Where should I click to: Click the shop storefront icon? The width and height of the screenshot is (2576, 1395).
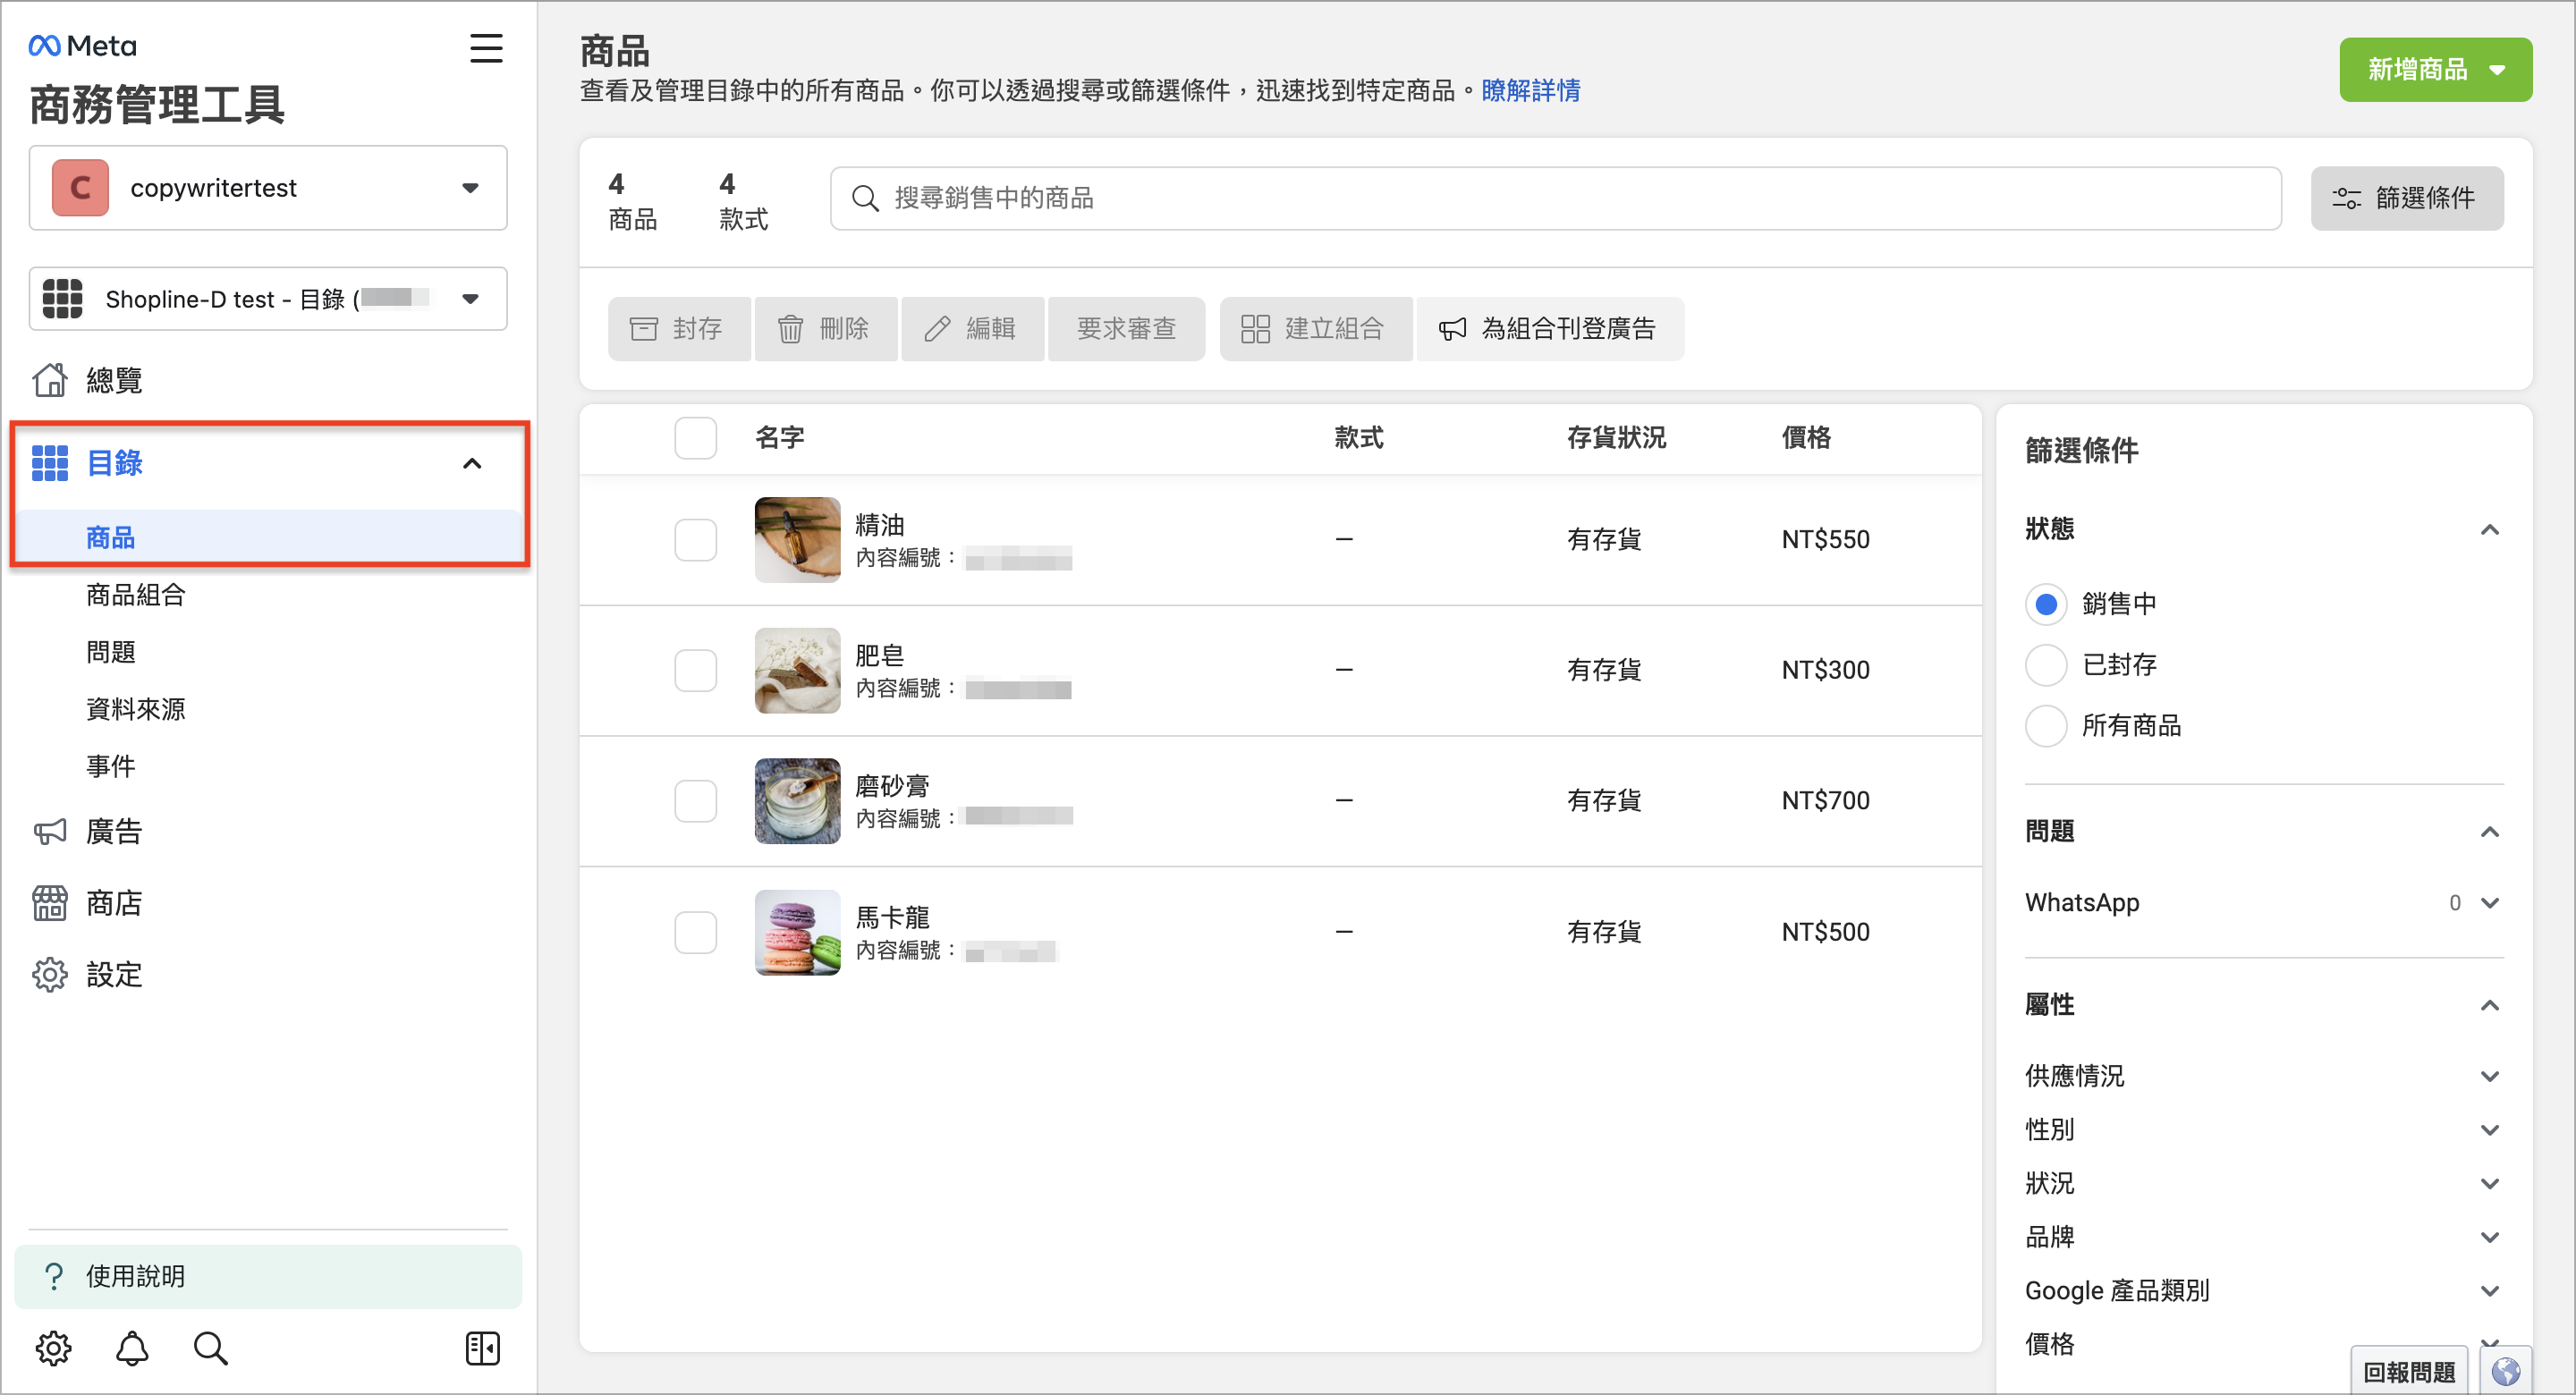tap(50, 903)
